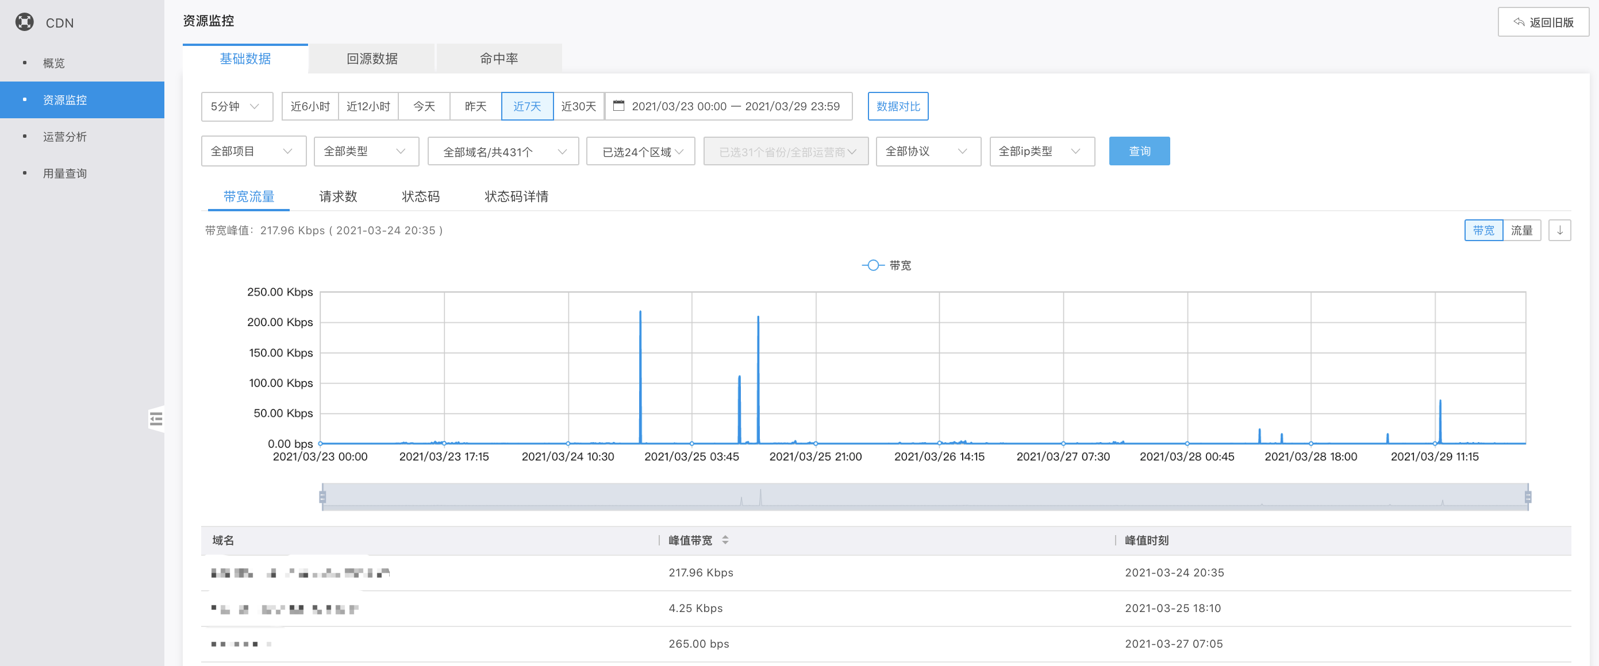This screenshot has height=666, width=1599.
Task: Select the 昨天 time range option
Action: [475, 106]
